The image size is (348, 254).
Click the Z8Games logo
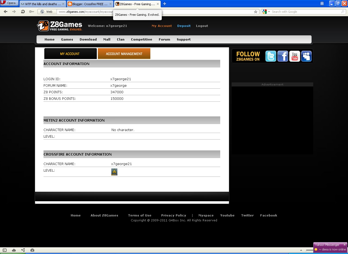(x=60, y=26)
